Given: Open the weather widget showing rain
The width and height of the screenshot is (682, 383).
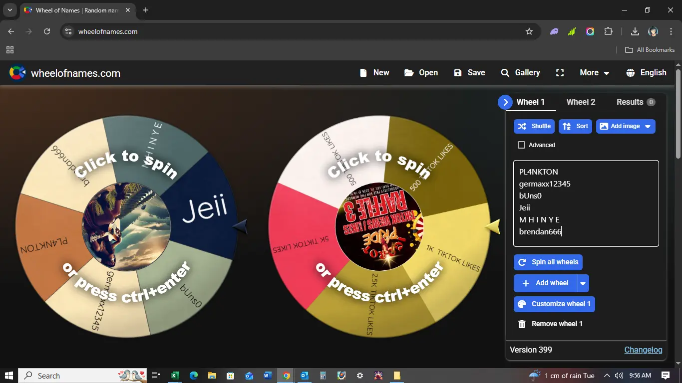Looking at the screenshot, I should pos(562,376).
